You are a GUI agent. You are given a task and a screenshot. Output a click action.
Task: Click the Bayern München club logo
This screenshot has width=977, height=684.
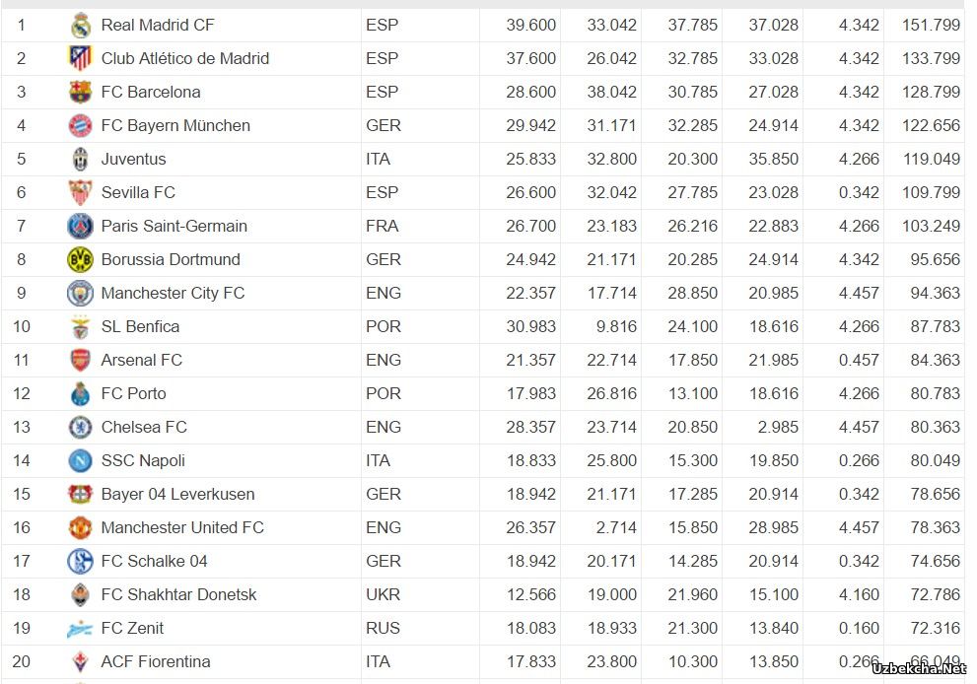[81, 126]
